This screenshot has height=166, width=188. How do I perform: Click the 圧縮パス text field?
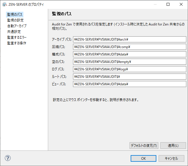tap(129, 47)
